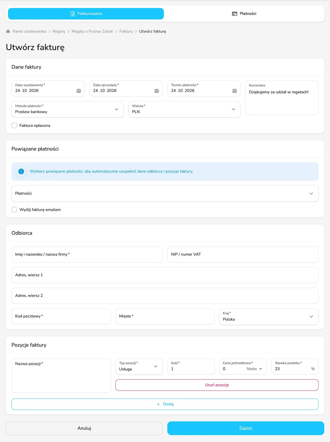Click the home icon in breadcrumbs
Image resolution: width=330 pixels, height=442 pixels.
point(8,31)
